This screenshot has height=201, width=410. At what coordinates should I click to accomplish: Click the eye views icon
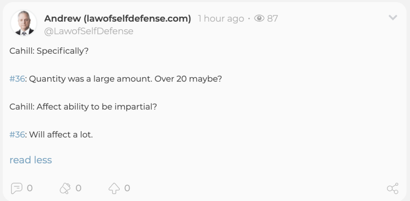click(259, 18)
